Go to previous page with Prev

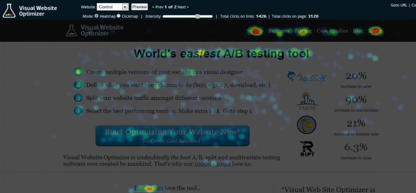158,7
